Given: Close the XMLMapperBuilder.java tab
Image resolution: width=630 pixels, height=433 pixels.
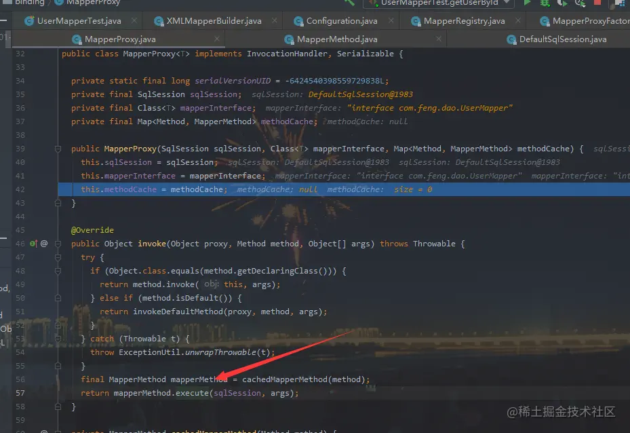Looking at the screenshot, I should click(x=275, y=20).
